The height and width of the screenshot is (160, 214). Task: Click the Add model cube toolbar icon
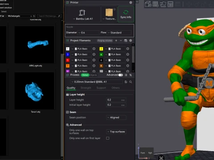148,4
